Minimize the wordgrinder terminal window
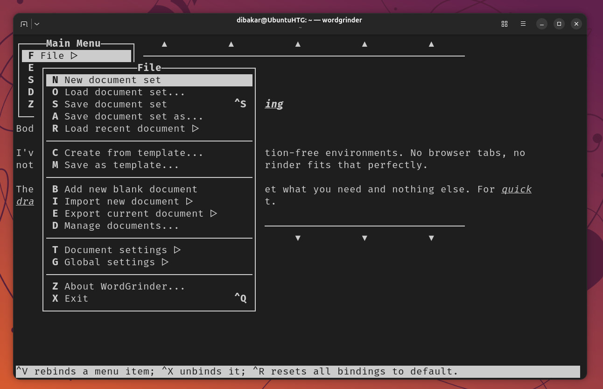603x389 pixels. (x=541, y=24)
